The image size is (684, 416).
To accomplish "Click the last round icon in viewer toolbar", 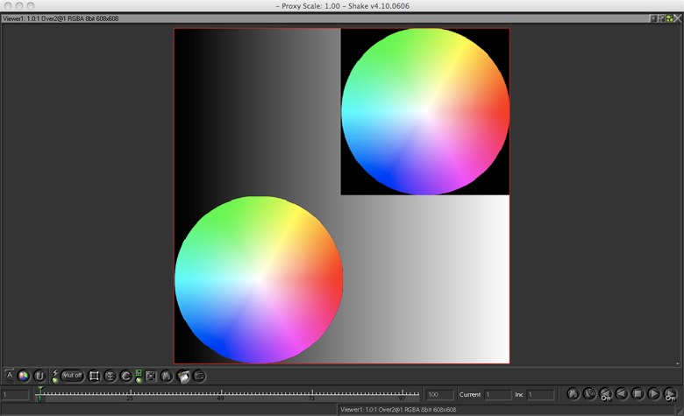I will pos(199,376).
